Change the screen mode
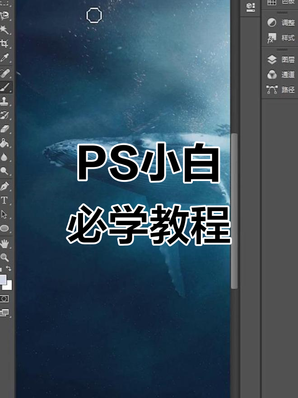Image resolution: width=298 pixels, height=398 pixels. [5, 313]
